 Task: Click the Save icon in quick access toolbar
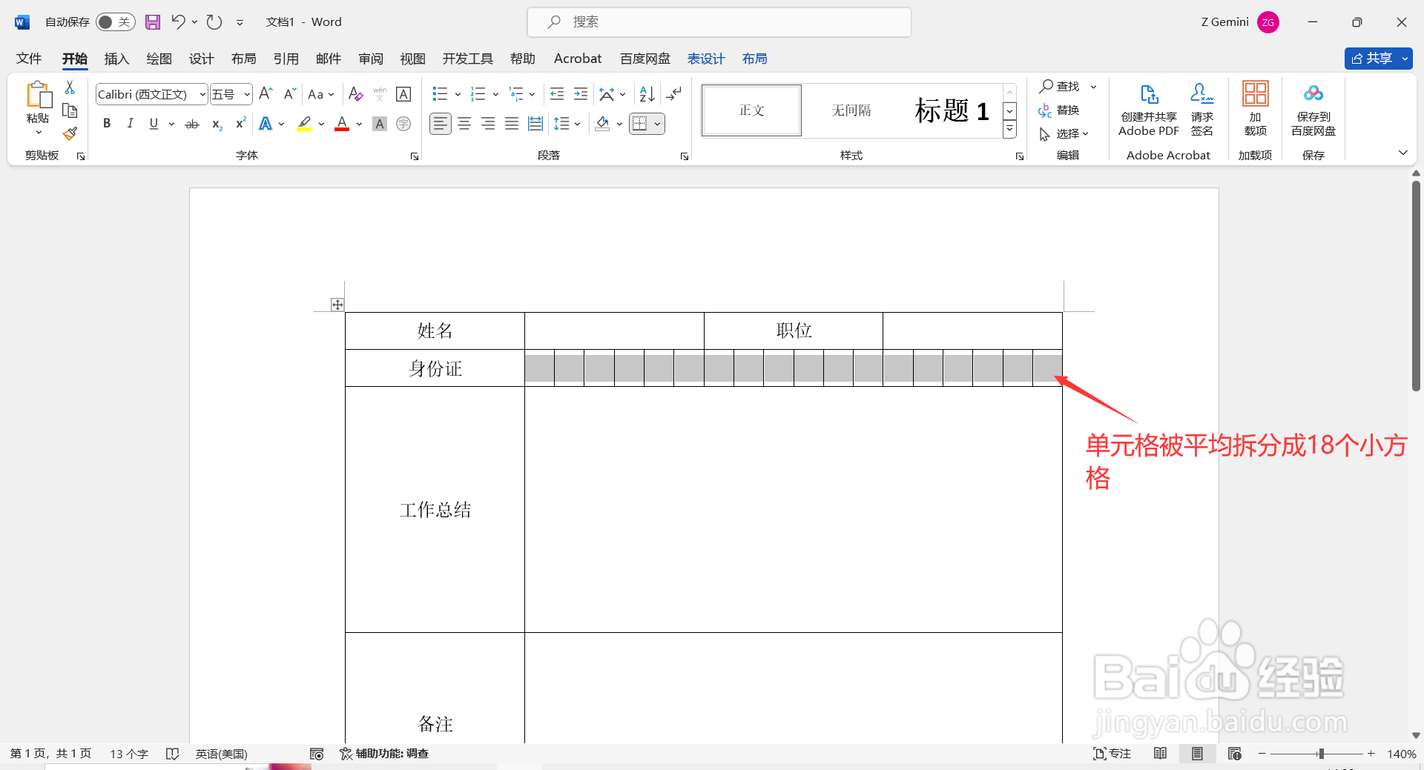coord(153,21)
